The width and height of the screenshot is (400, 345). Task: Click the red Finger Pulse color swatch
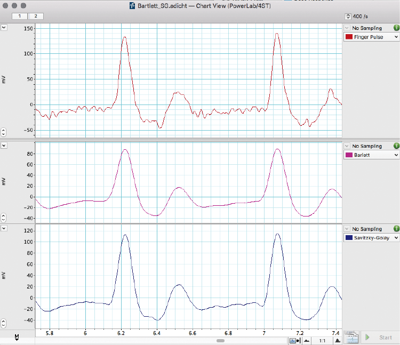(x=349, y=37)
